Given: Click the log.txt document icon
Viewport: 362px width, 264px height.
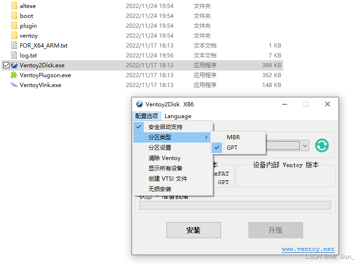Looking at the screenshot, I should coord(14,56).
